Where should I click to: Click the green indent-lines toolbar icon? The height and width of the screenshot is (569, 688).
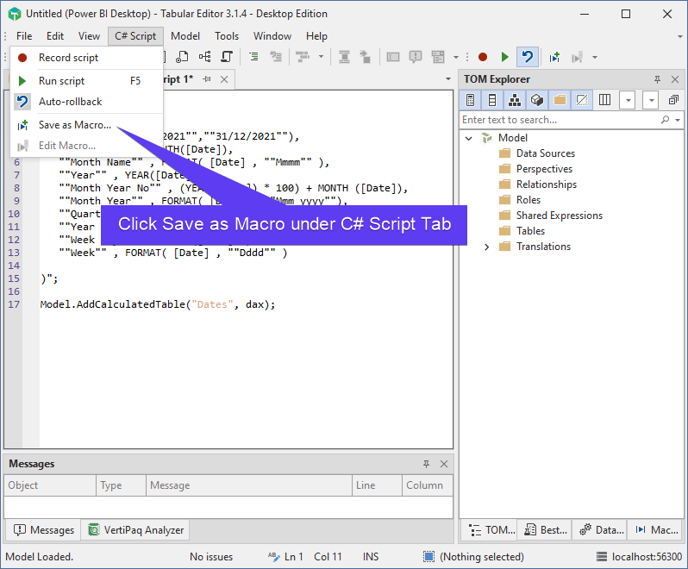click(253, 57)
